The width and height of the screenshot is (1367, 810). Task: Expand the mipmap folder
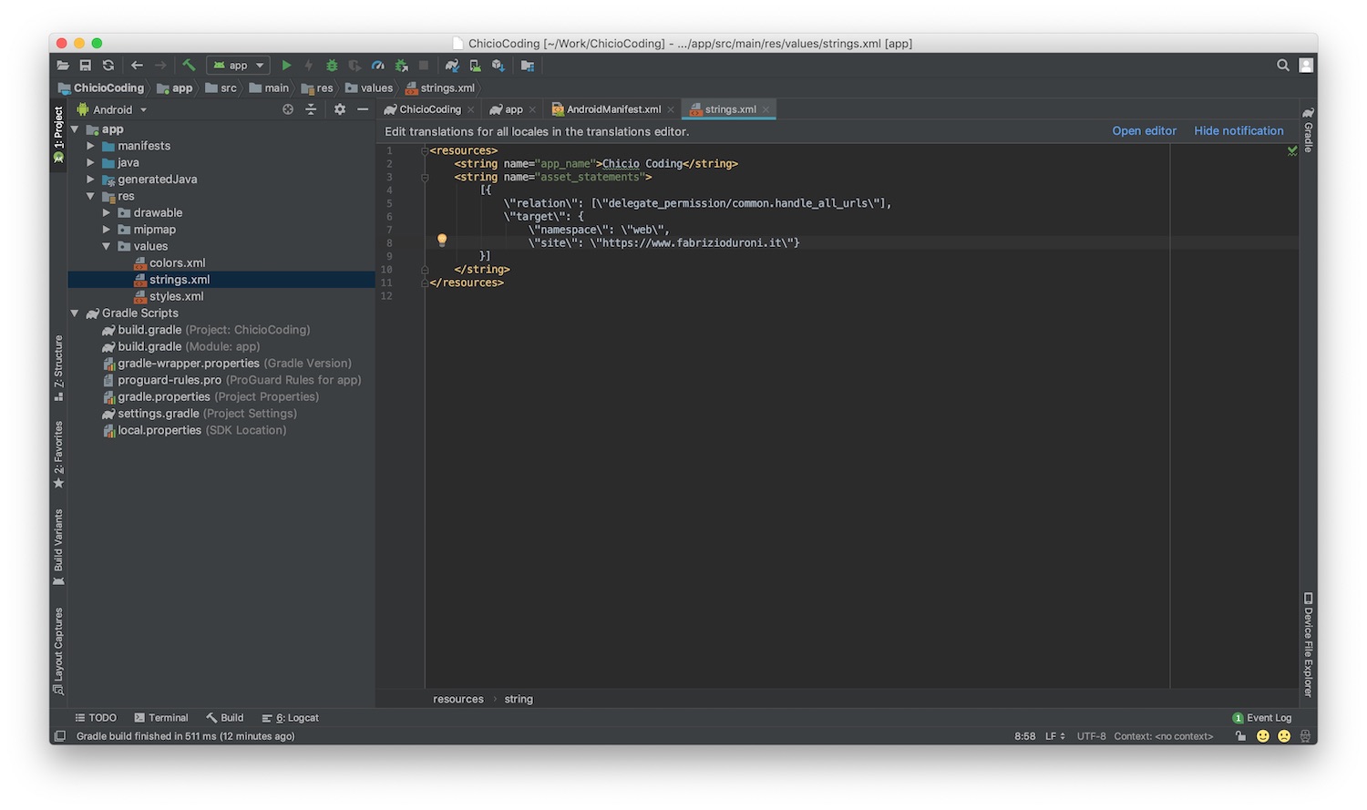point(107,230)
